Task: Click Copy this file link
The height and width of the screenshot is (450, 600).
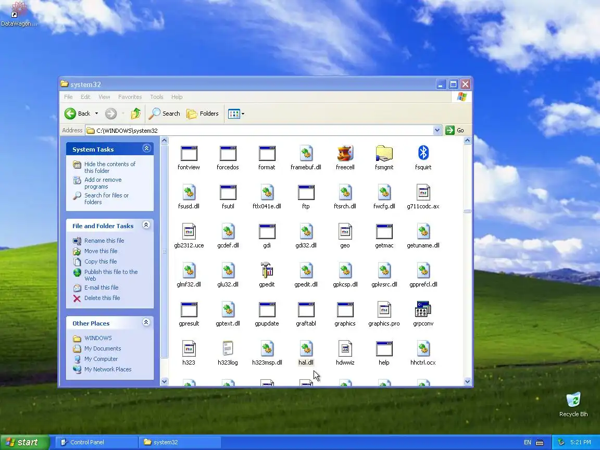Action: pos(101,262)
